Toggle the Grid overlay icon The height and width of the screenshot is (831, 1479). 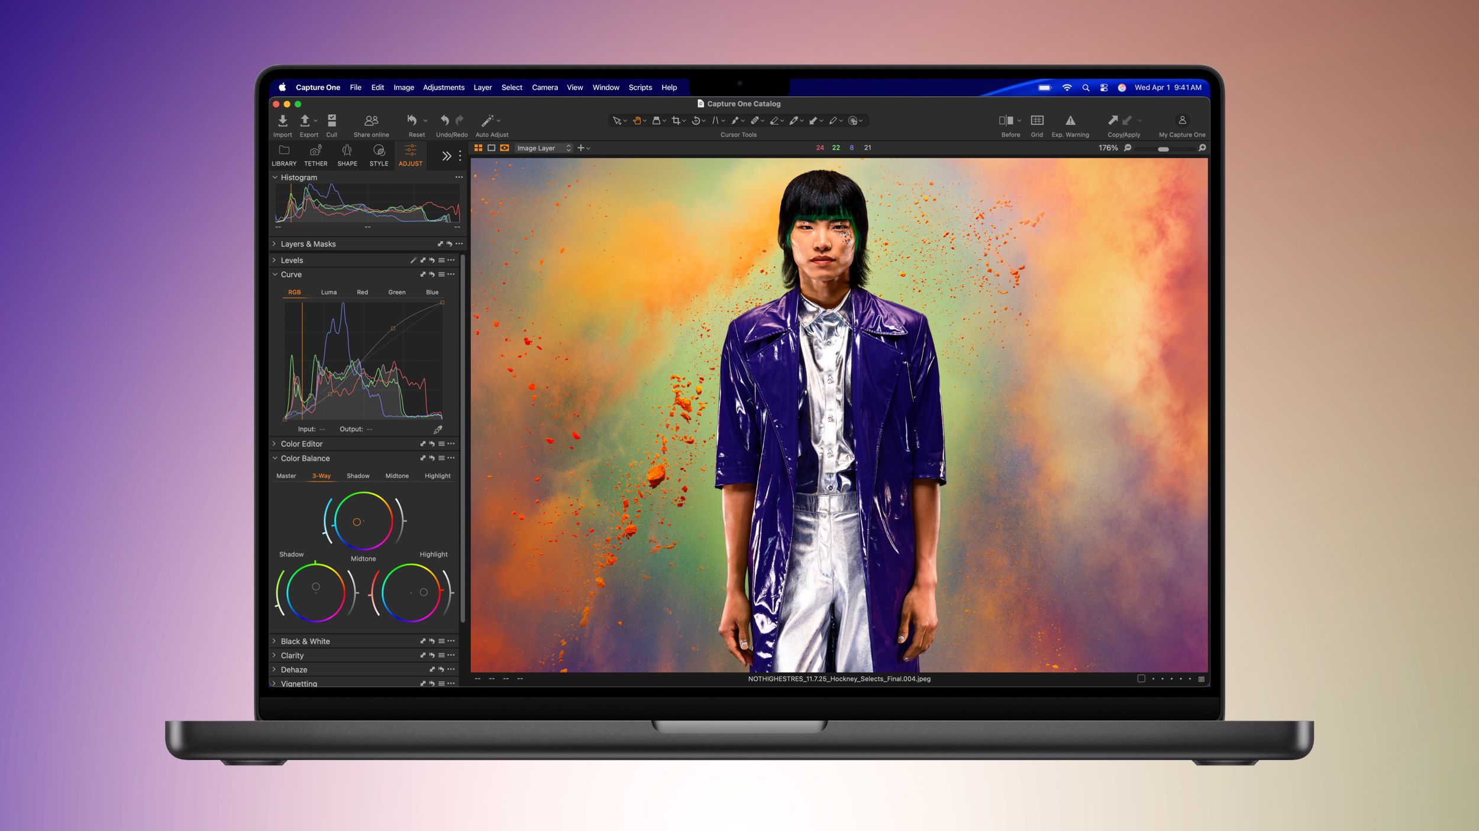(1037, 121)
